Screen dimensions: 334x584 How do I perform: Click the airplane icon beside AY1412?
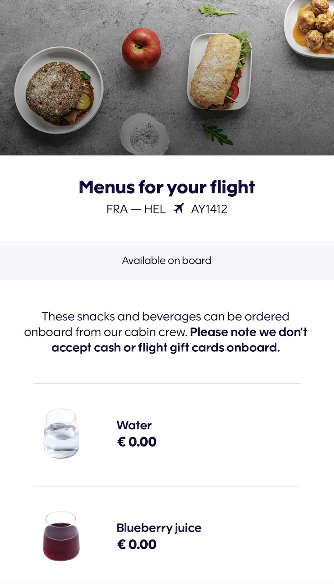click(x=178, y=209)
